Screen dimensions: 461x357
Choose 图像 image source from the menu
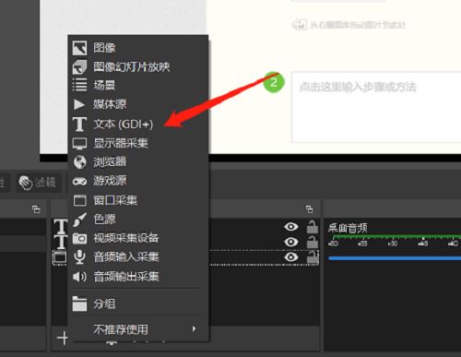point(138,48)
